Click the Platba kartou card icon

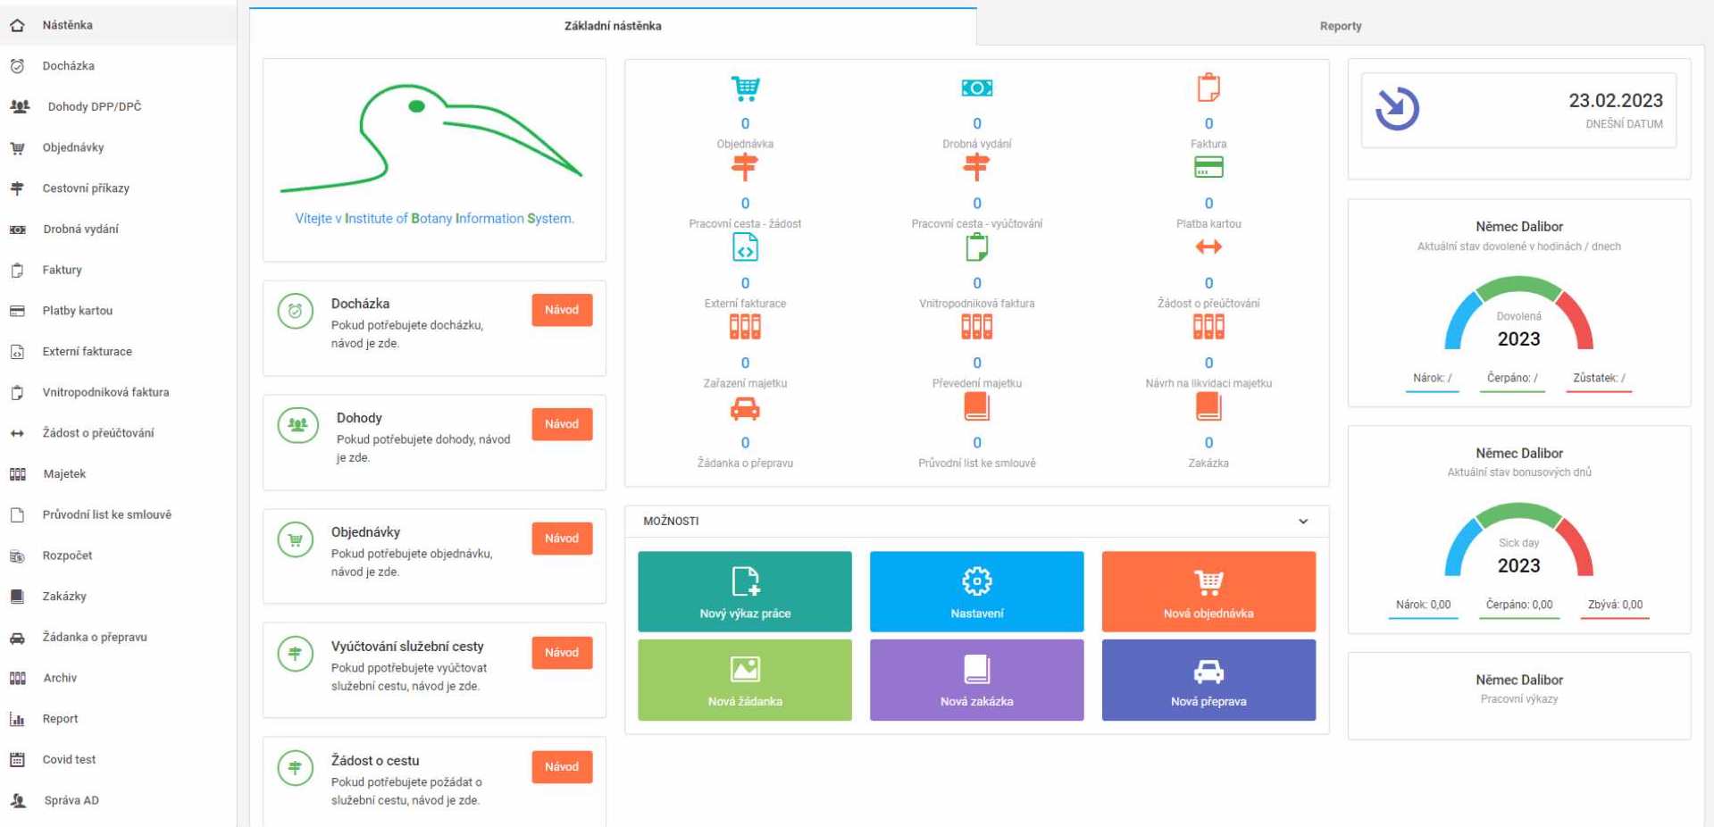1208,167
